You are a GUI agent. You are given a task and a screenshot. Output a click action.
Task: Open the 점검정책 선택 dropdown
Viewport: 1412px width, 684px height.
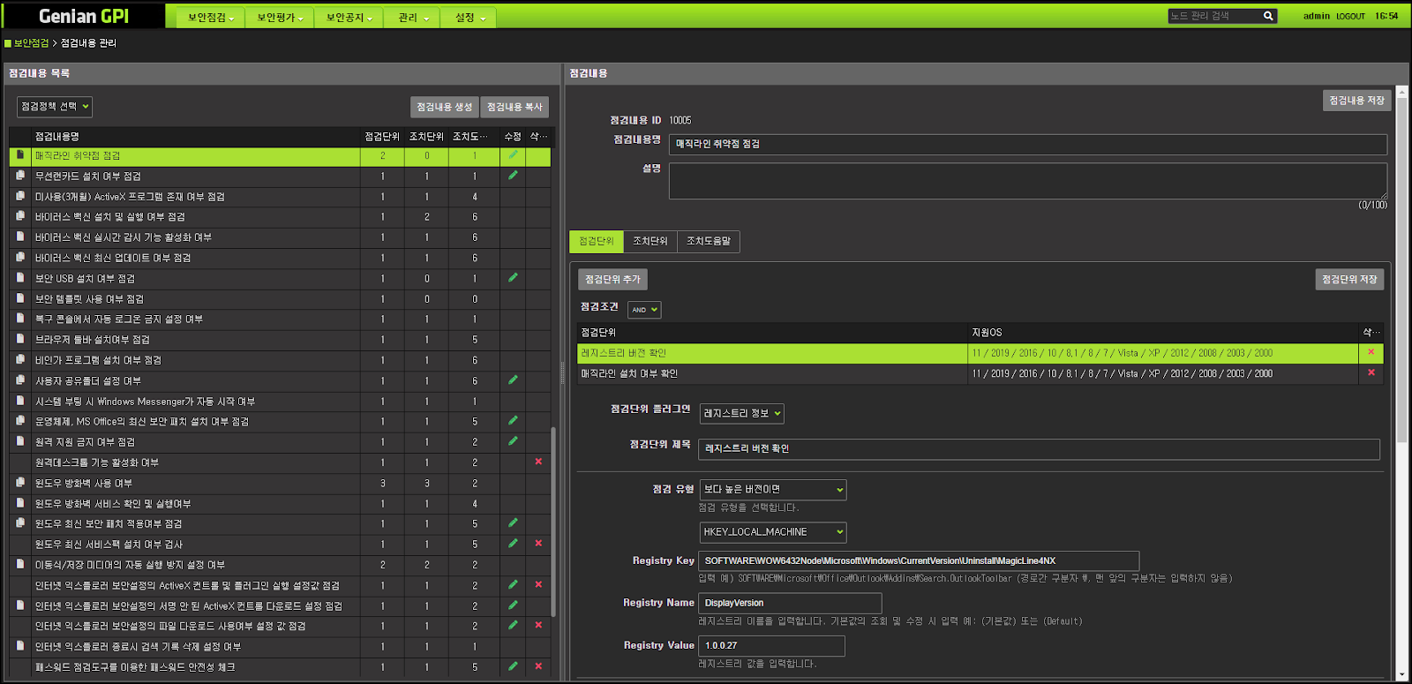[55, 107]
